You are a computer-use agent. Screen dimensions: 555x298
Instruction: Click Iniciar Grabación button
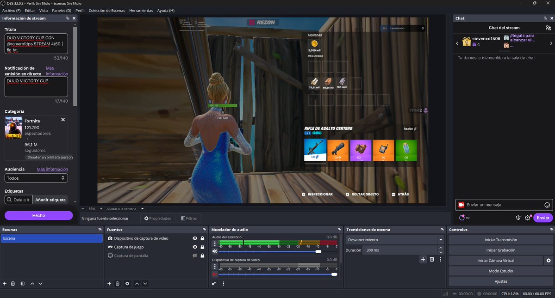pos(500,250)
